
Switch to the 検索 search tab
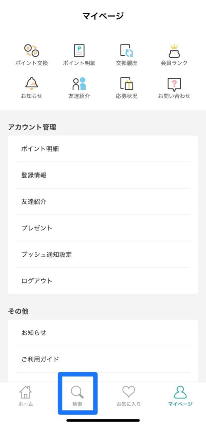[x=77, y=396]
